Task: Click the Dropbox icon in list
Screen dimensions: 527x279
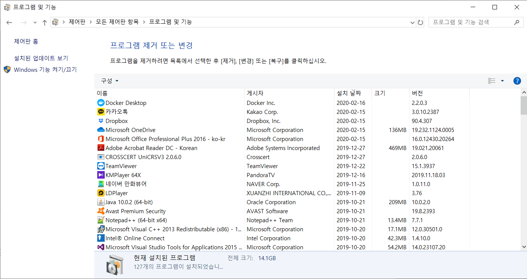Action: pyautogui.click(x=101, y=121)
